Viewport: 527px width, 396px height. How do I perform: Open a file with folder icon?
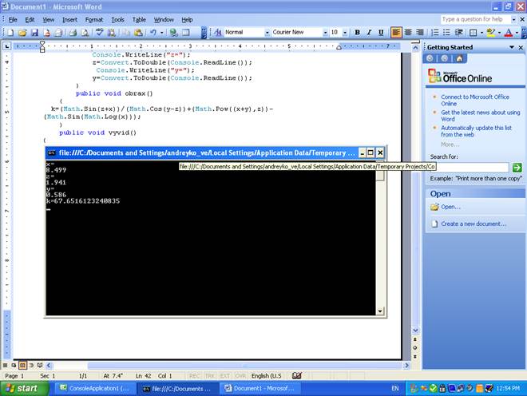click(x=22, y=32)
